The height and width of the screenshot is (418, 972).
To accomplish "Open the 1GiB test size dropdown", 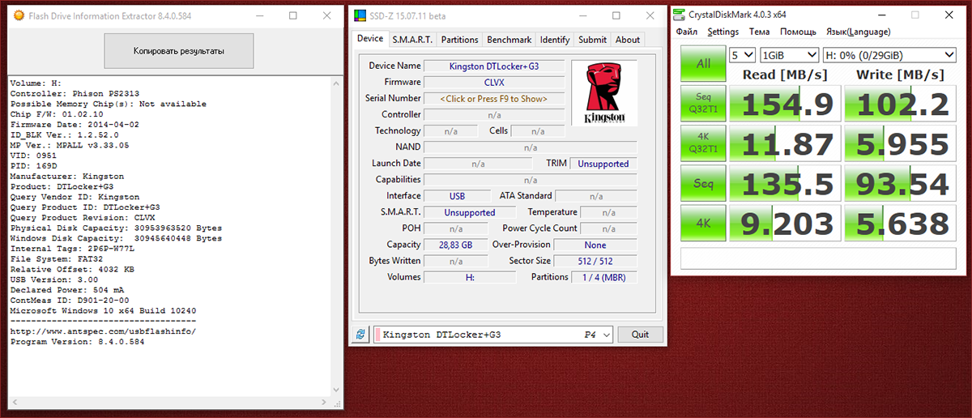I will tap(789, 55).
